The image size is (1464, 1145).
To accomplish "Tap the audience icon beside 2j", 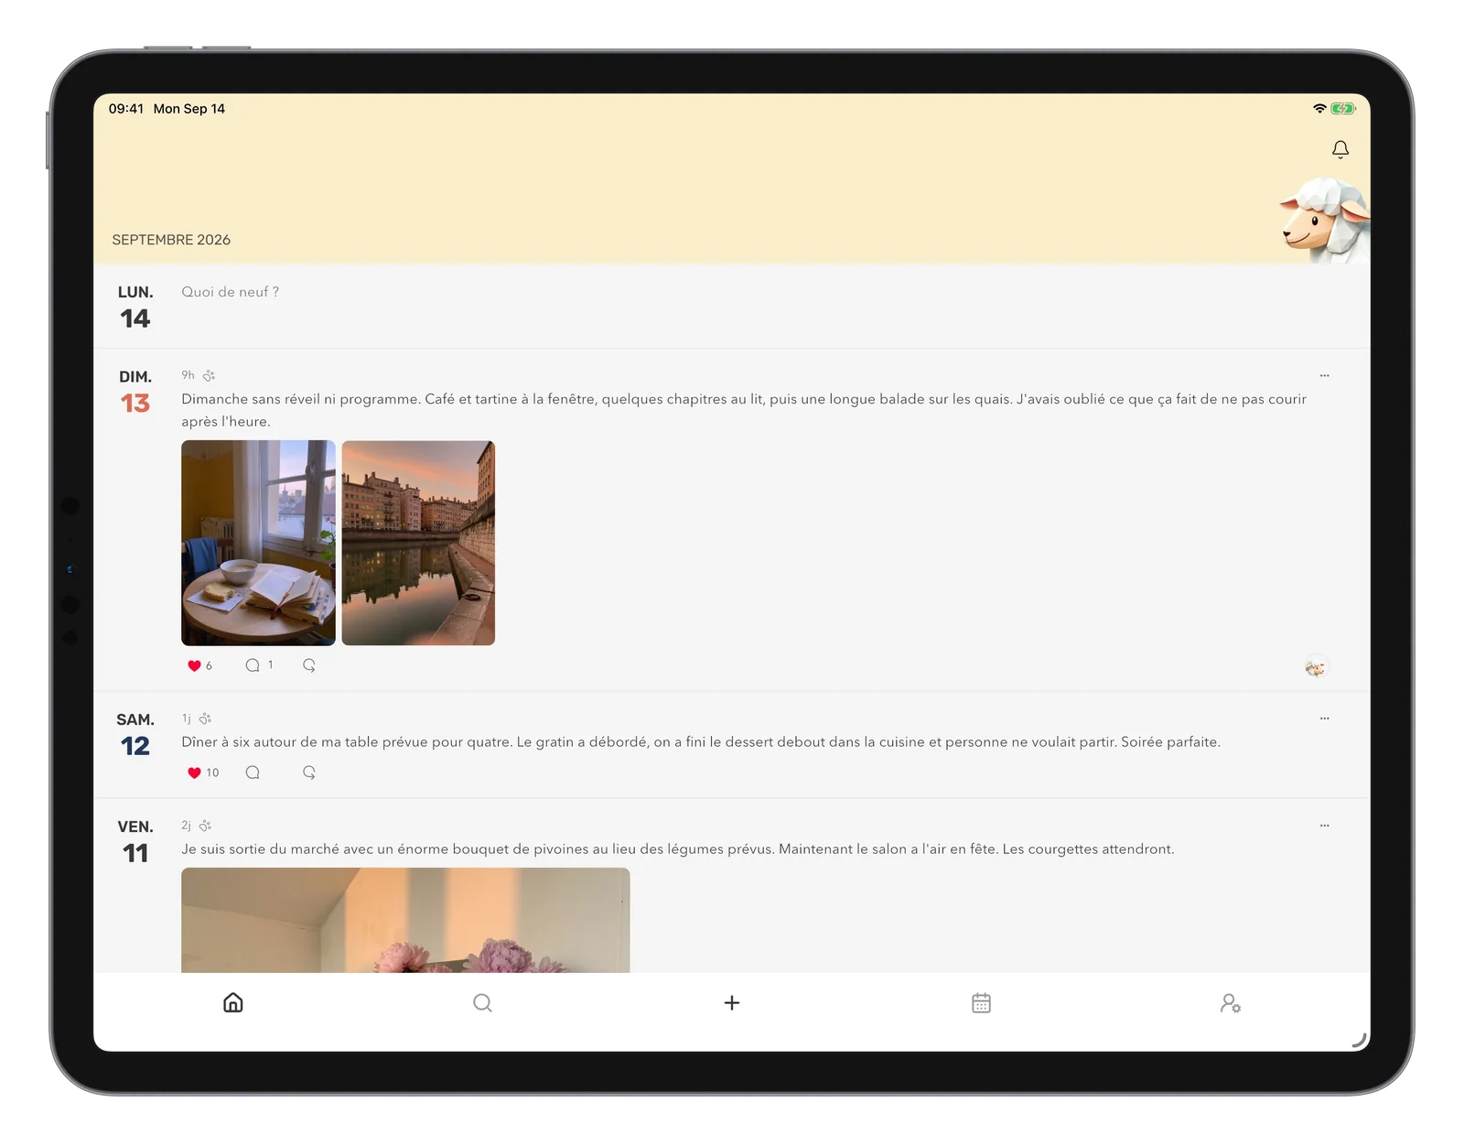I will [x=205, y=826].
